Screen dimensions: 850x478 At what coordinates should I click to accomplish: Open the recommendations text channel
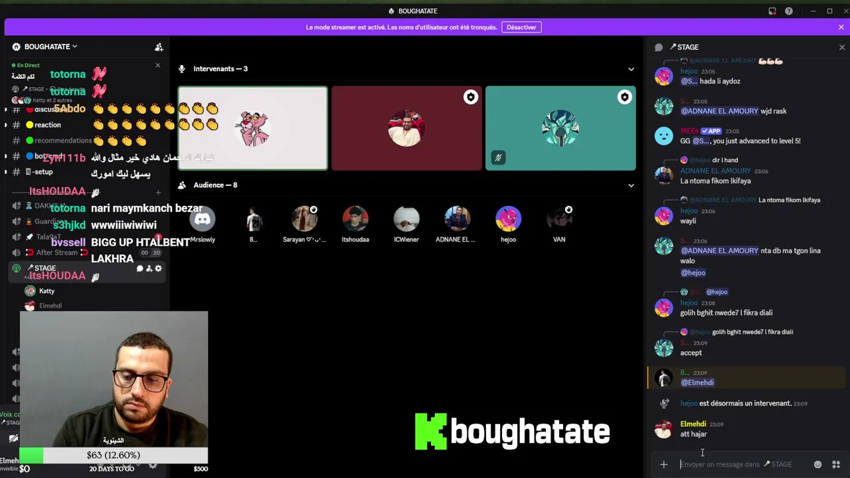[62, 141]
